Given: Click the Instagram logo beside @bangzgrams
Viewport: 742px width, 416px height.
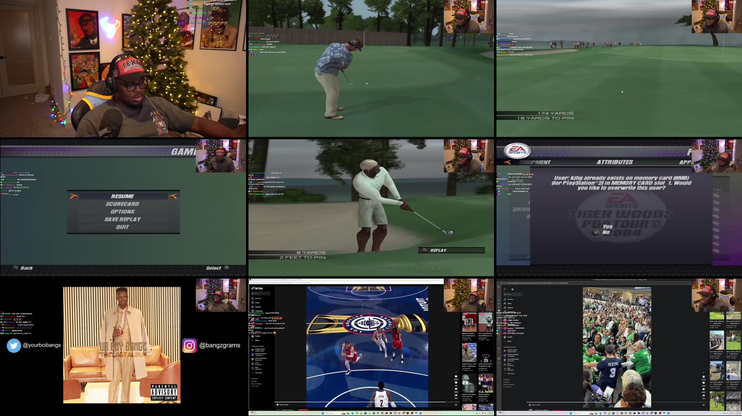Looking at the screenshot, I should coord(189,346).
